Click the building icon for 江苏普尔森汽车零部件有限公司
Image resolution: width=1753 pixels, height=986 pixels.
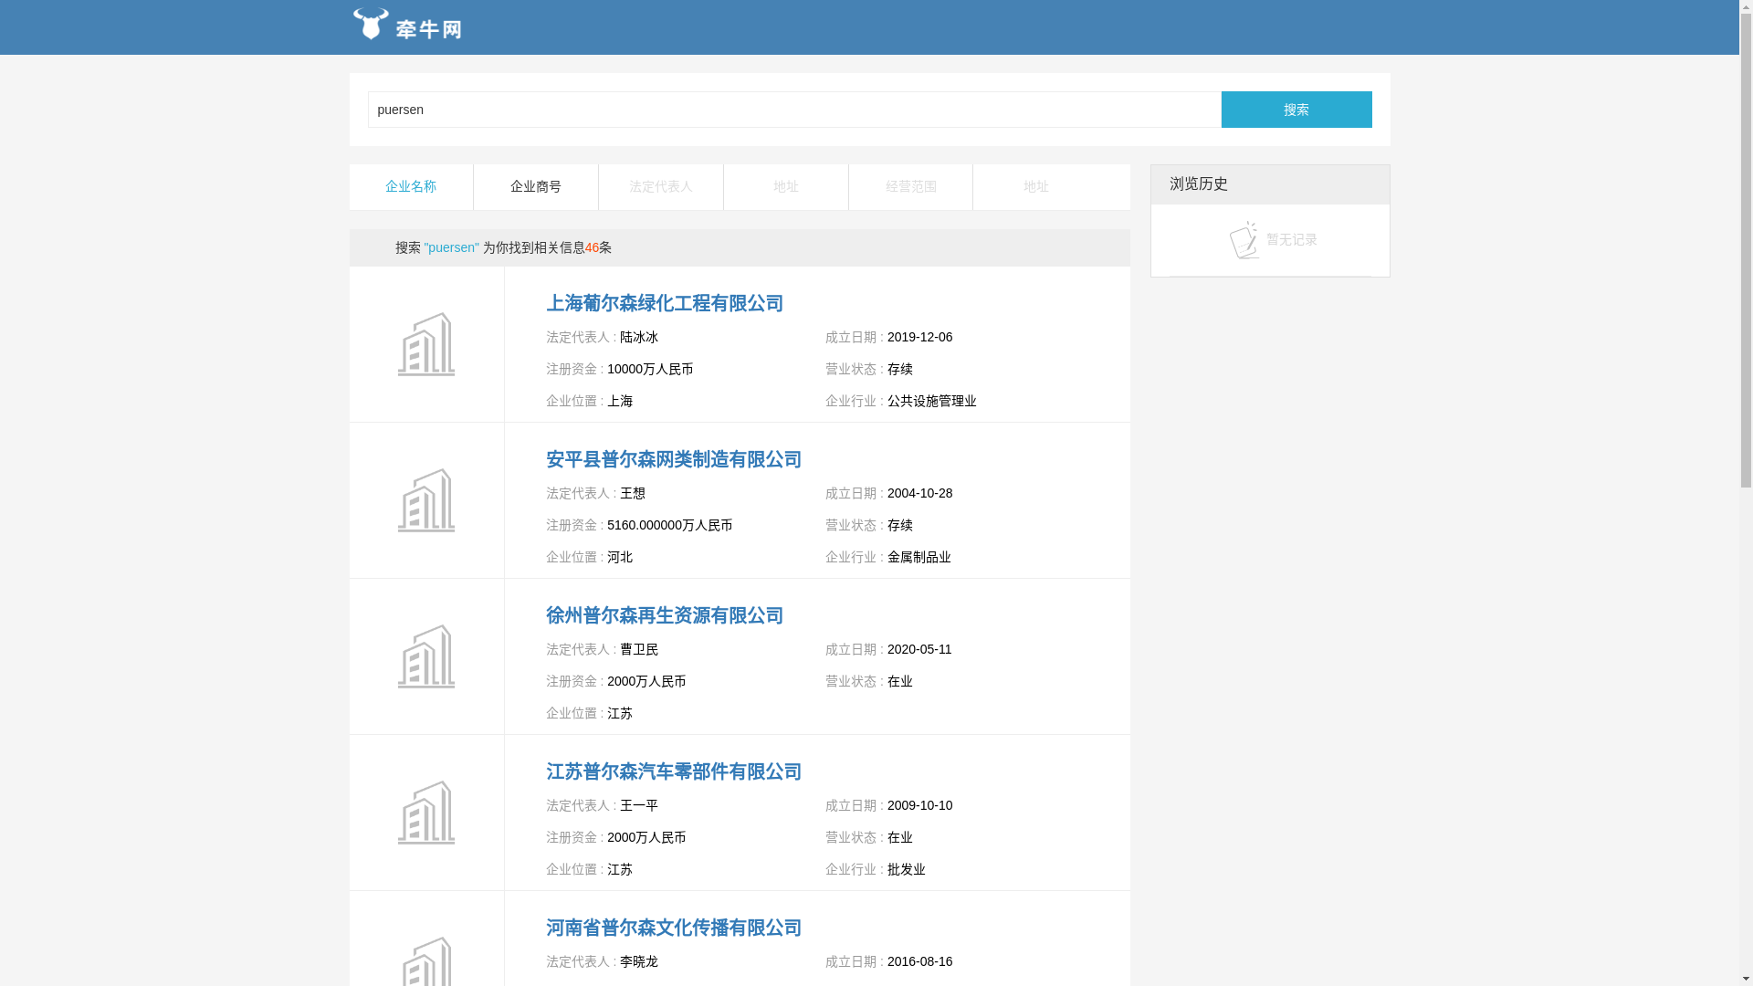click(426, 813)
